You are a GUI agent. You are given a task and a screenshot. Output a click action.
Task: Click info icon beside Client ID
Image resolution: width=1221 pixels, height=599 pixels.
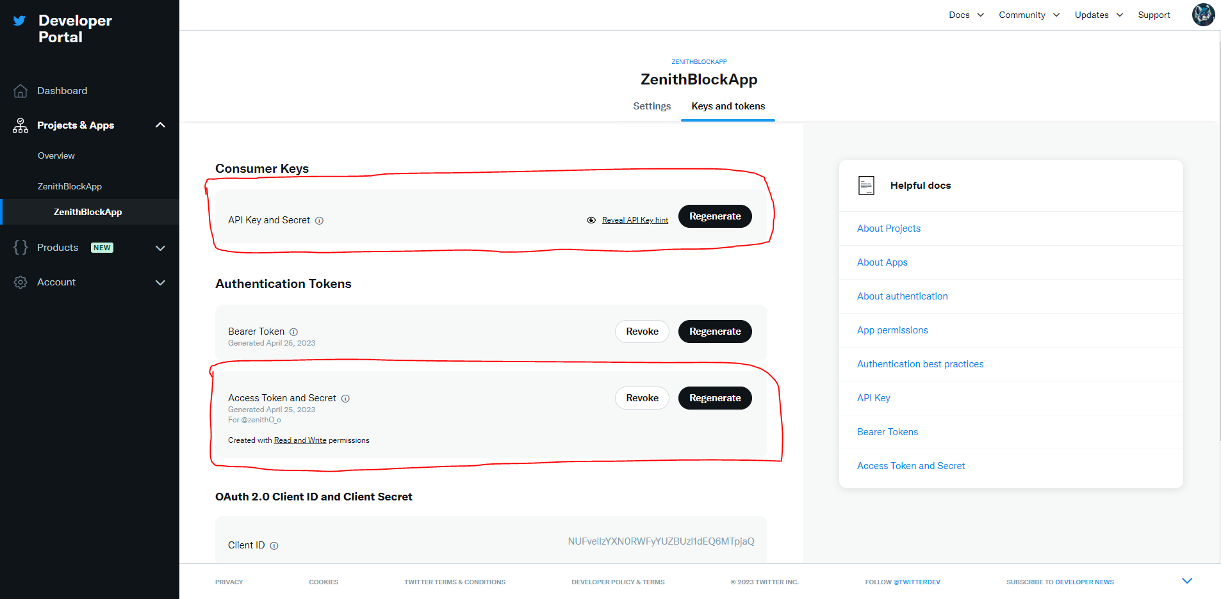point(274,546)
